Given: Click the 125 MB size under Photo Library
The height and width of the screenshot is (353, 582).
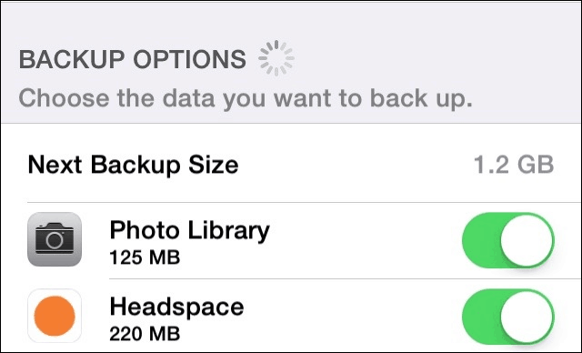Looking at the screenshot, I should pyautogui.click(x=145, y=257).
